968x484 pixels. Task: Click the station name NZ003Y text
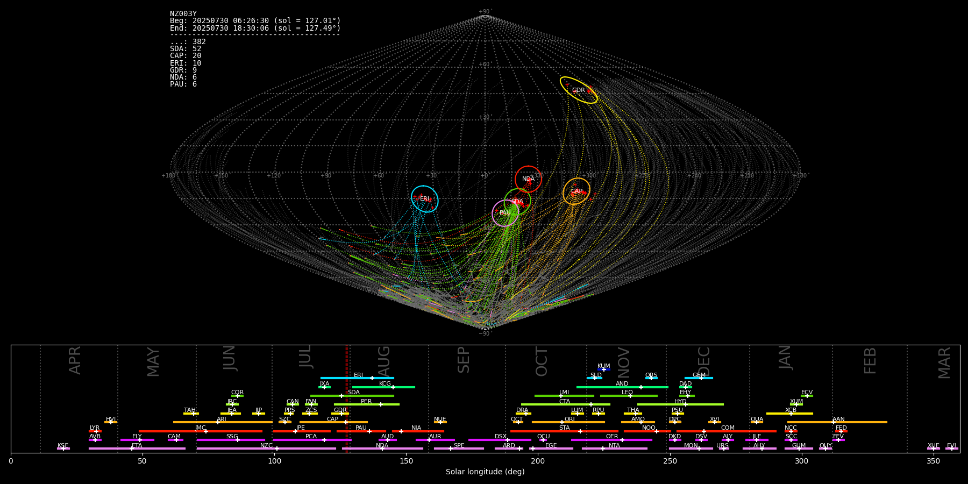[183, 14]
